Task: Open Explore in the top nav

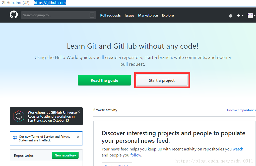Action: pos(168,15)
